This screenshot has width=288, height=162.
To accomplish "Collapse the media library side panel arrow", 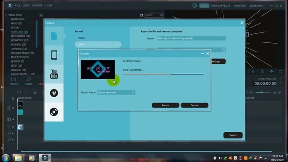I will (x=41, y=15).
